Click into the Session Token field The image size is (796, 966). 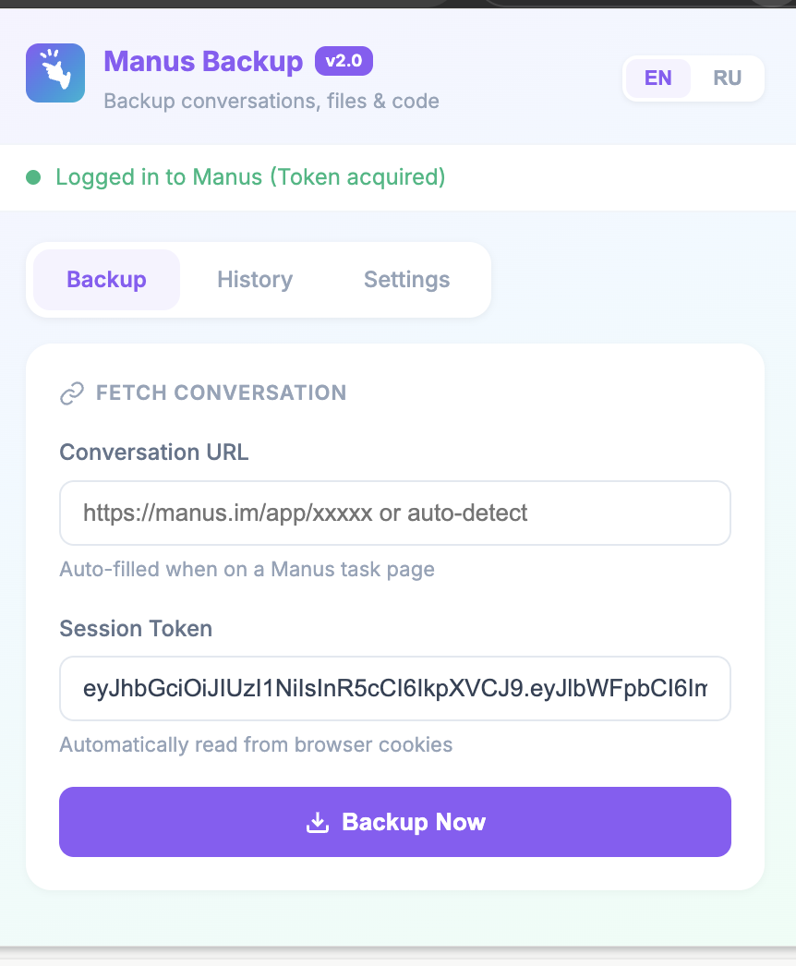[395, 688]
